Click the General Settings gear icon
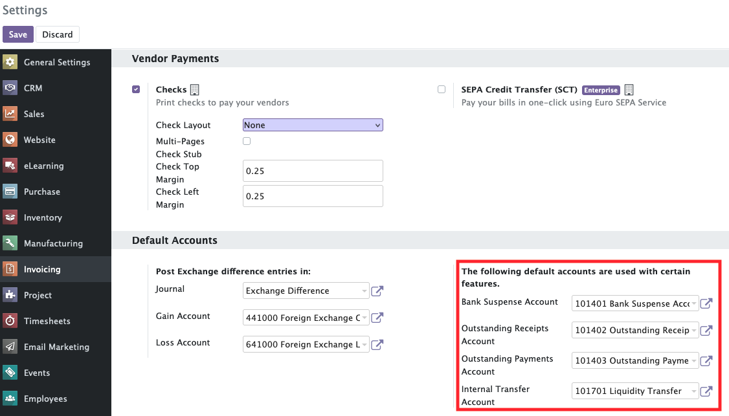Screen dimensions: 729x416 click(x=10, y=62)
